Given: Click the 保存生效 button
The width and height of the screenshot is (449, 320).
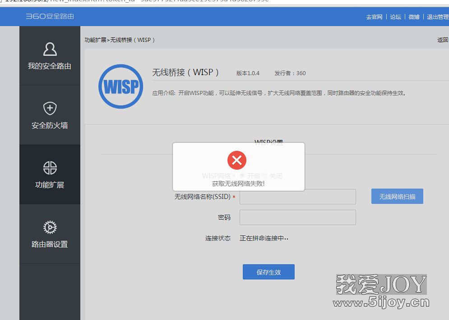Looking at the screenshot, I should (x=268, y=272).
